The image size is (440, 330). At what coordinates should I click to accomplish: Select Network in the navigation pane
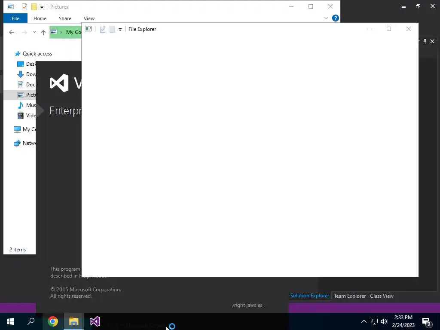coord(24,143)
